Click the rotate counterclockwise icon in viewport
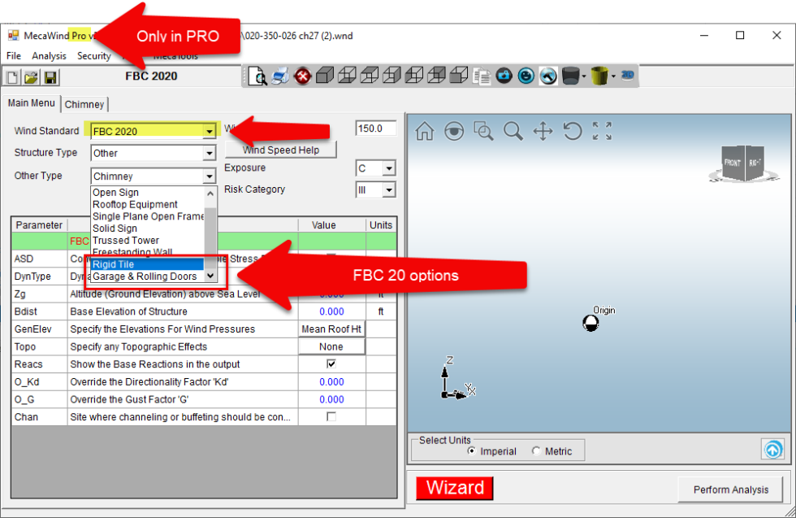The width and height of the screenshot is (796, 518). 572,131
